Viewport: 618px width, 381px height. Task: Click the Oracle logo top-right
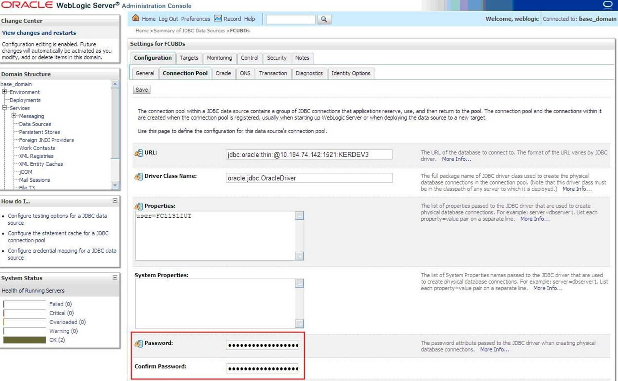(x=607, y=5)
